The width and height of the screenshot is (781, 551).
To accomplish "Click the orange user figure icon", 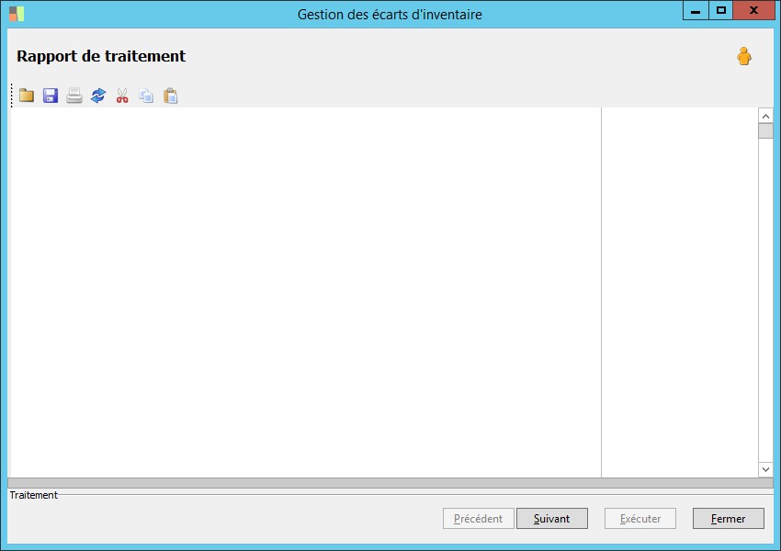I will point(744,56).
